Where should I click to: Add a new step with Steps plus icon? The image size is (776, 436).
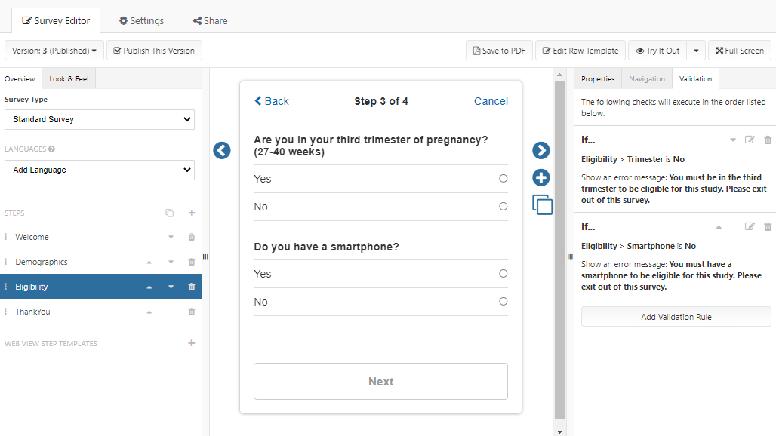coord(192,213)
